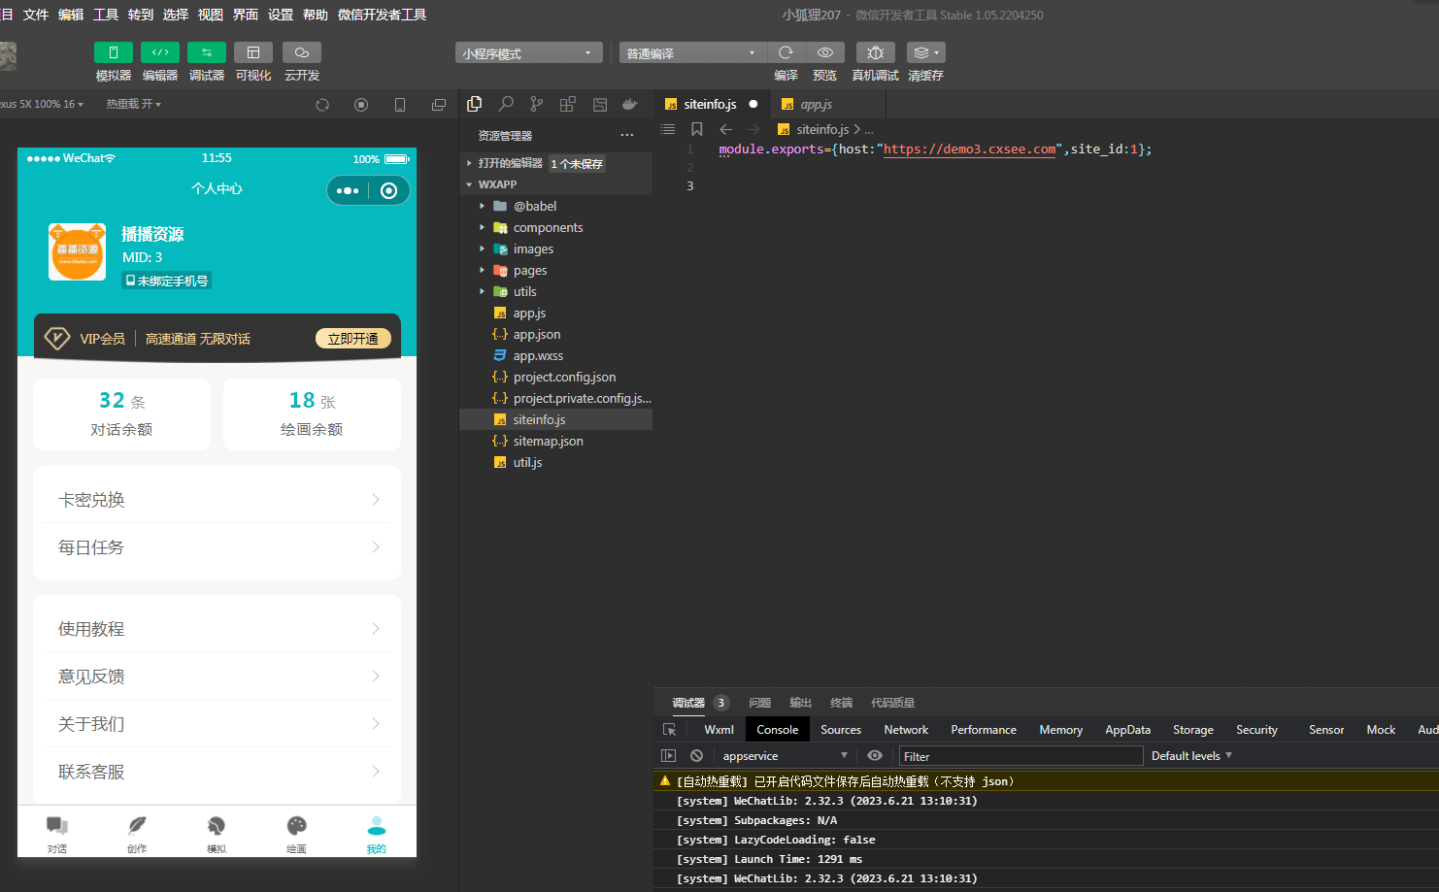
Task: Open the clear cache layers dropdown
Action: [925, 52]
